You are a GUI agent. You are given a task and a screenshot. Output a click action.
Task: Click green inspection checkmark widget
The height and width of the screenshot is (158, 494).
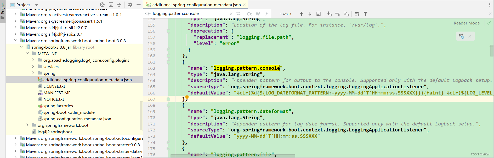point(489,23)
